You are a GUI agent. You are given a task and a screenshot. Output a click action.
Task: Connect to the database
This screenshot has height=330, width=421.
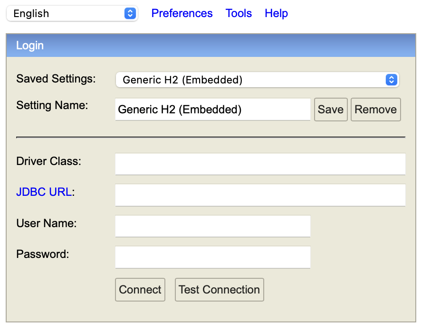coord(140,290)
